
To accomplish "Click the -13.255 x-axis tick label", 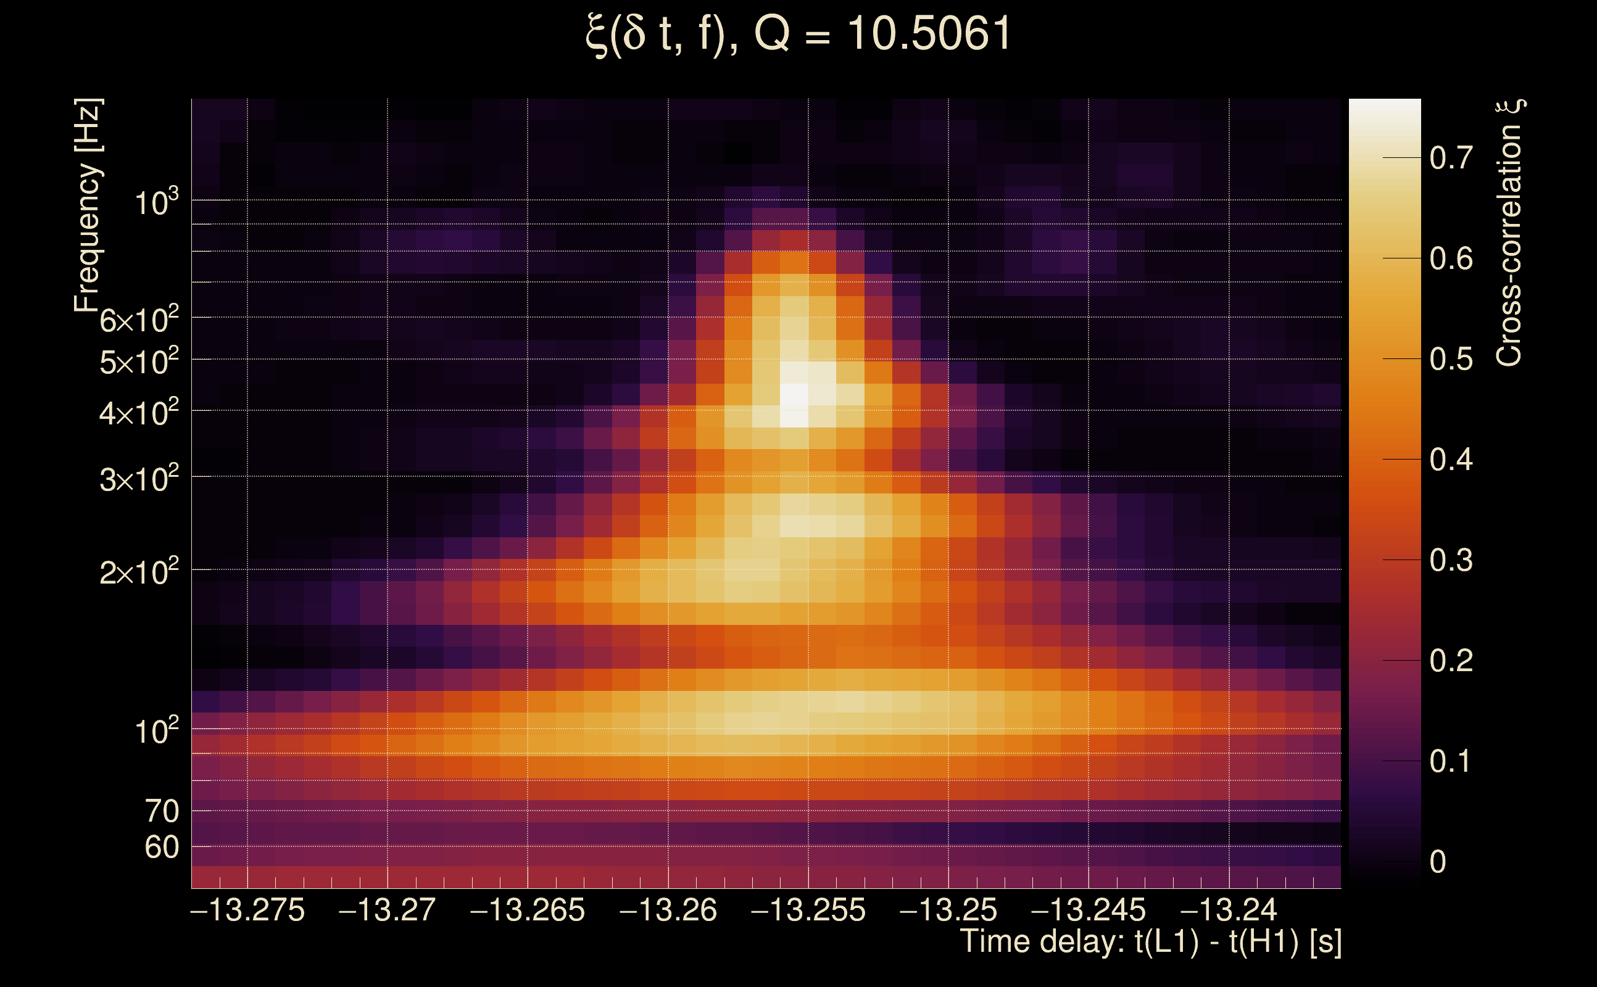I will [x=808, y=910].
